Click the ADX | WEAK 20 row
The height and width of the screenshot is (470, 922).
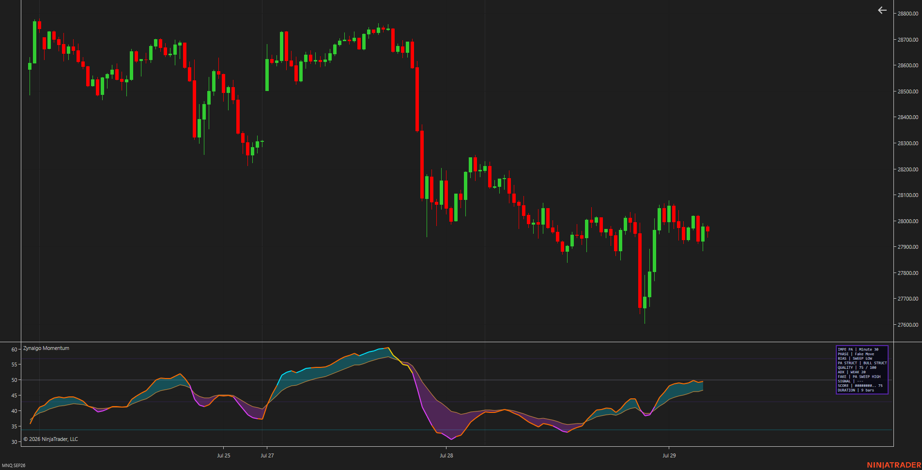pos(852,372)
